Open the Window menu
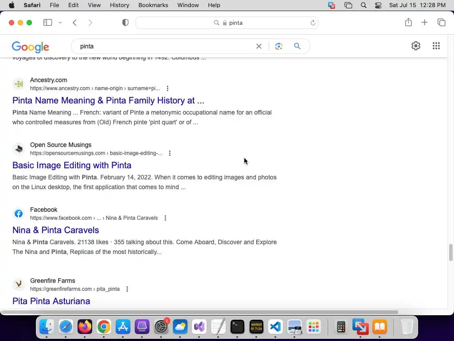454x341 pixels. point(188,5)
